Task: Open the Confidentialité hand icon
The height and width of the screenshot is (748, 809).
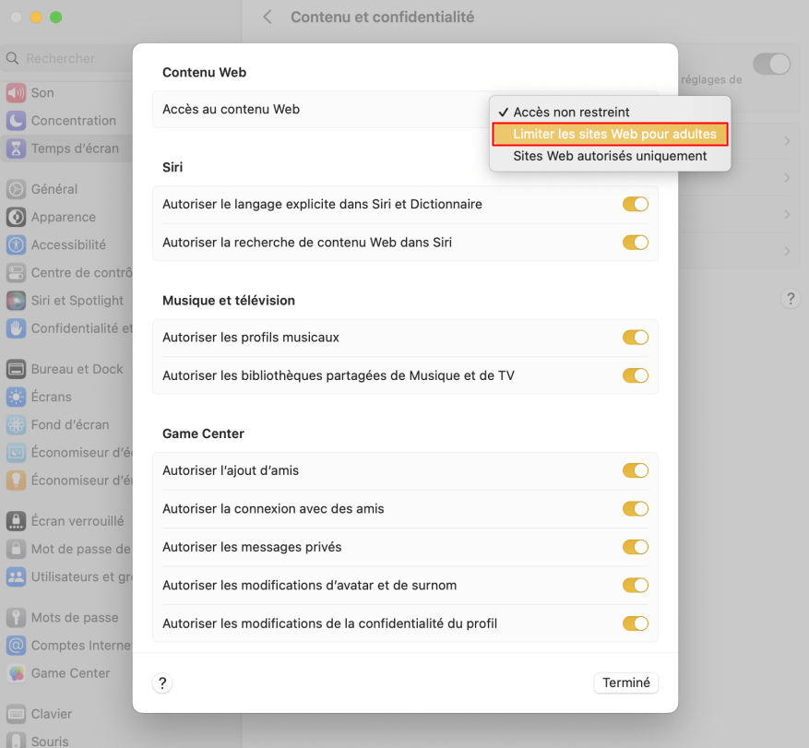Action: click(16, 328)
